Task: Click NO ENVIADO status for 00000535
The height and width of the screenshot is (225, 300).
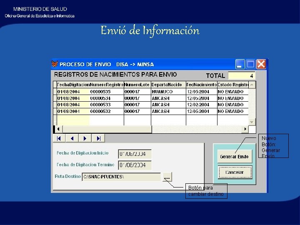Action: click(x=233, y=92)
